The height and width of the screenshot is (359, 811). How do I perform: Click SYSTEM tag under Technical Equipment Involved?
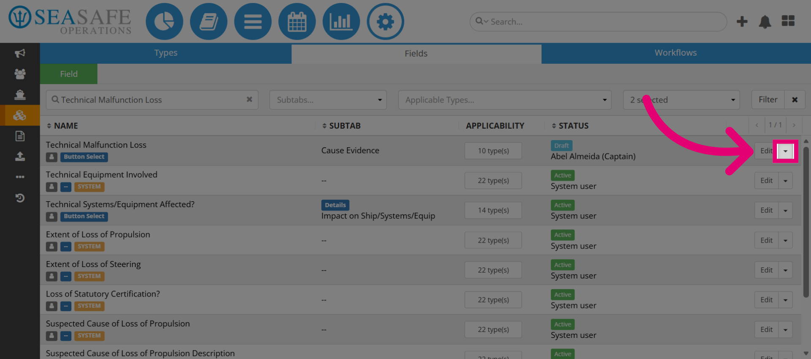[89, 186]
